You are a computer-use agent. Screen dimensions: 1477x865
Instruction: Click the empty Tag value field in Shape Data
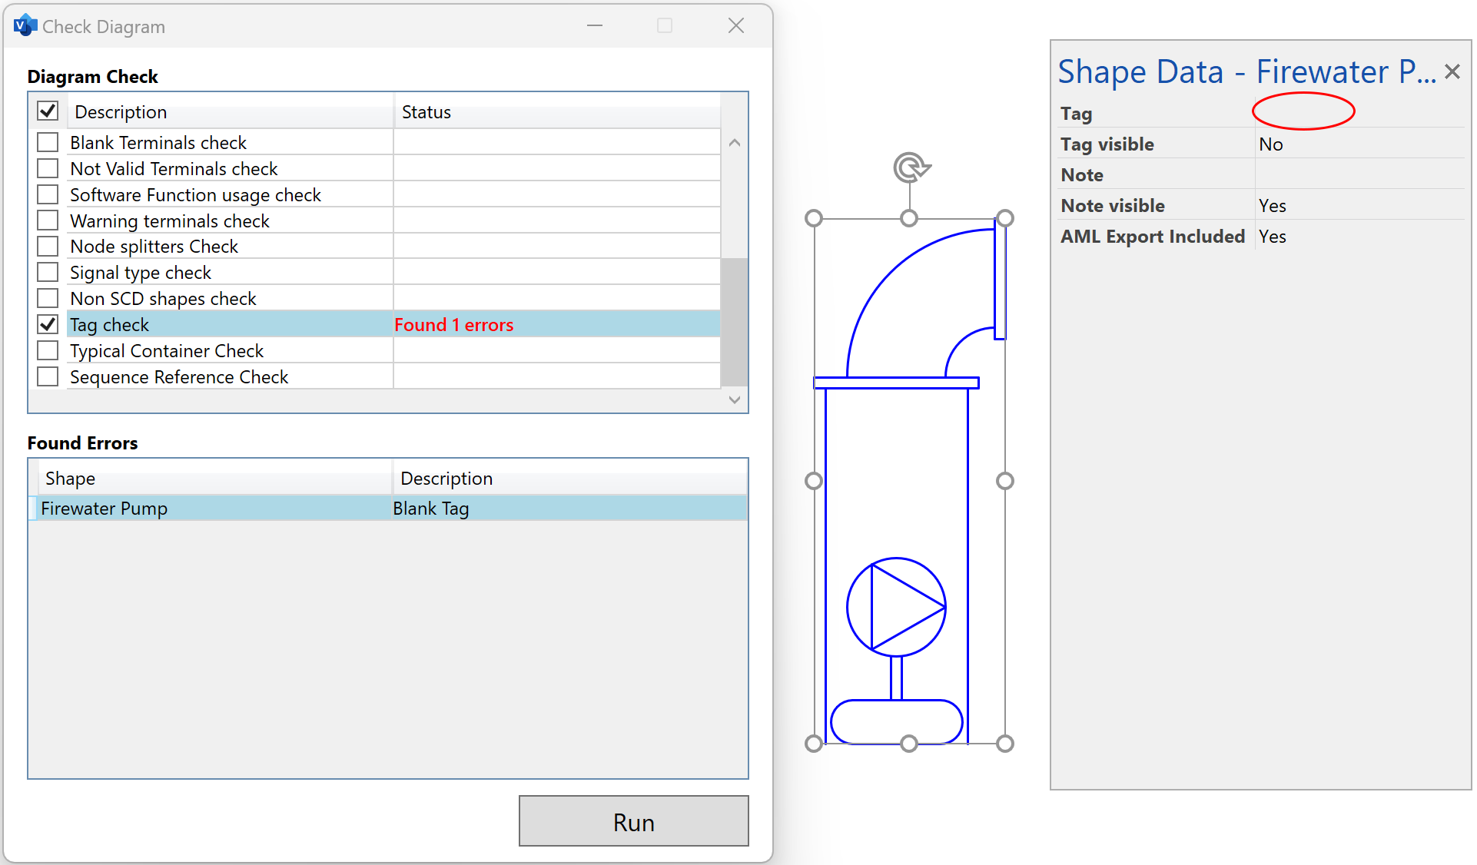pos(1359,113)
